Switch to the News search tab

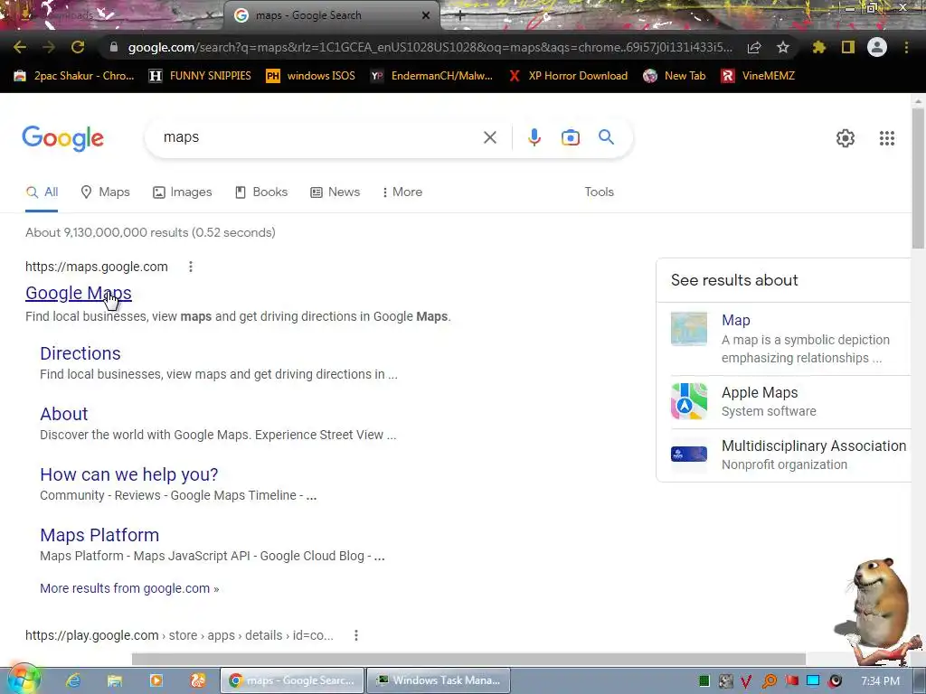tap(335, 192)
